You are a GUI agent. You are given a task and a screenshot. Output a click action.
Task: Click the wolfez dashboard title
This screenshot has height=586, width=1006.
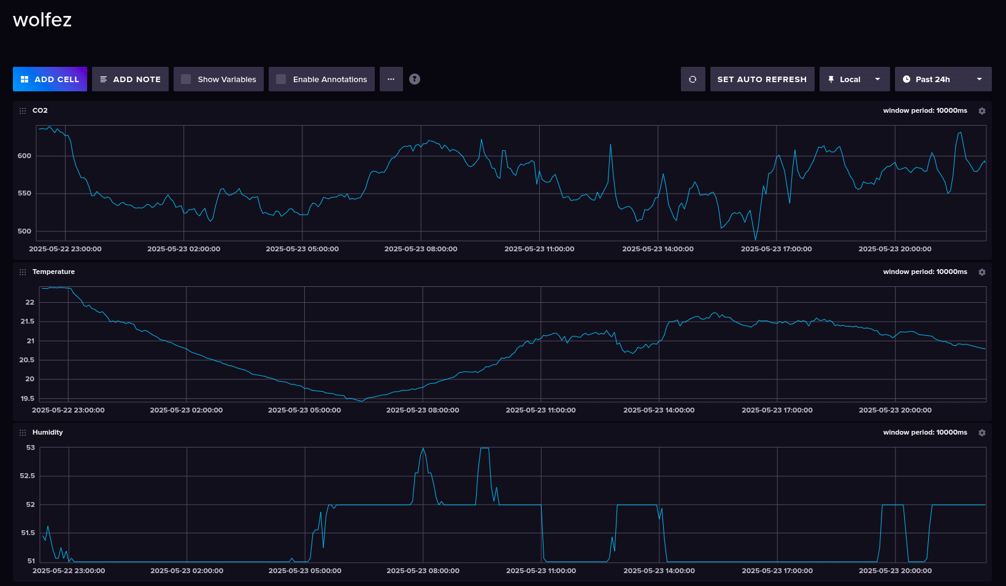point(42,19)
